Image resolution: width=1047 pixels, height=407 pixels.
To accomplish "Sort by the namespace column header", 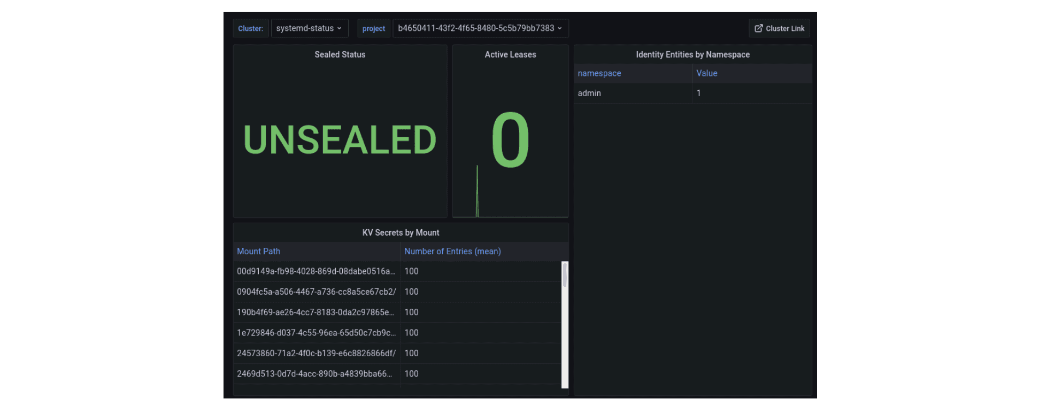I will 599,74.
